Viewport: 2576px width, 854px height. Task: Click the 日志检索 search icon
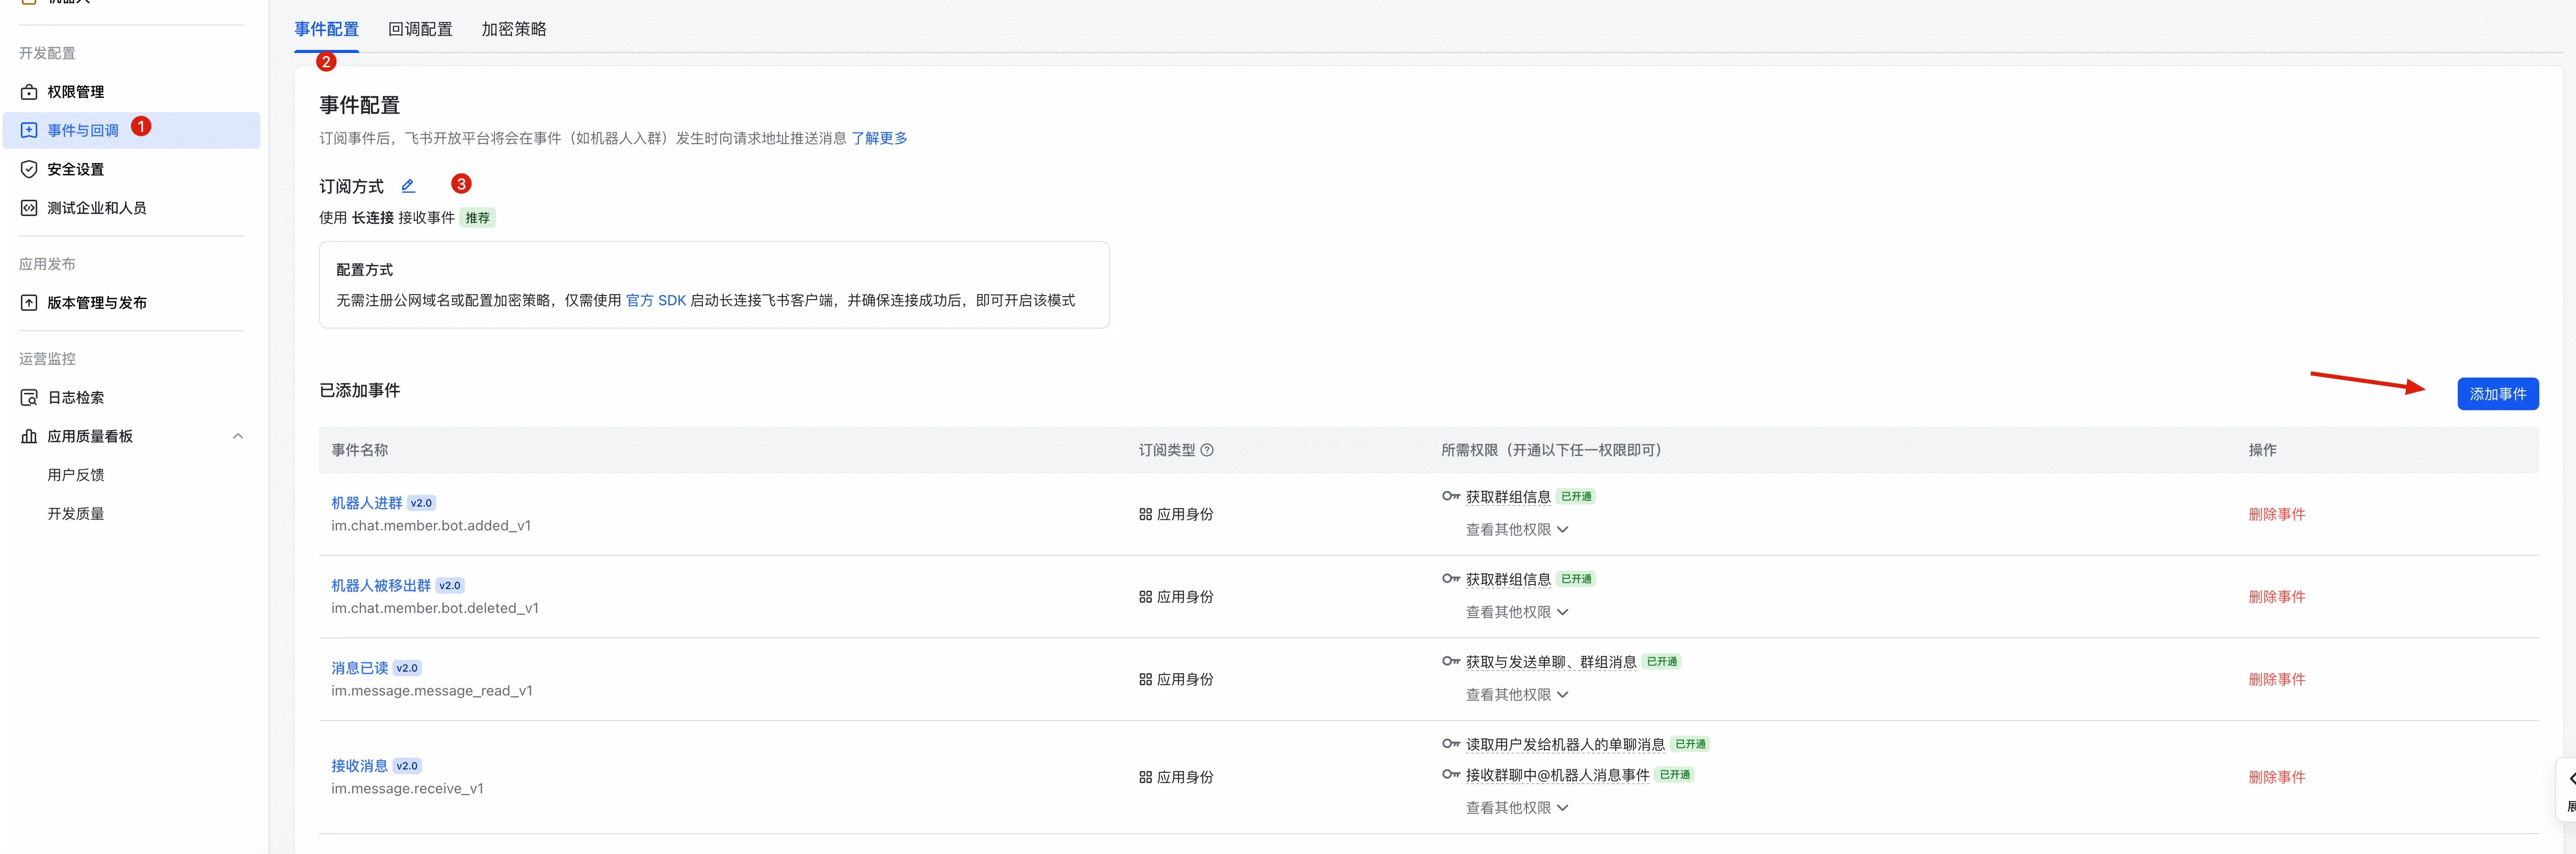click(x=29, y=398)
